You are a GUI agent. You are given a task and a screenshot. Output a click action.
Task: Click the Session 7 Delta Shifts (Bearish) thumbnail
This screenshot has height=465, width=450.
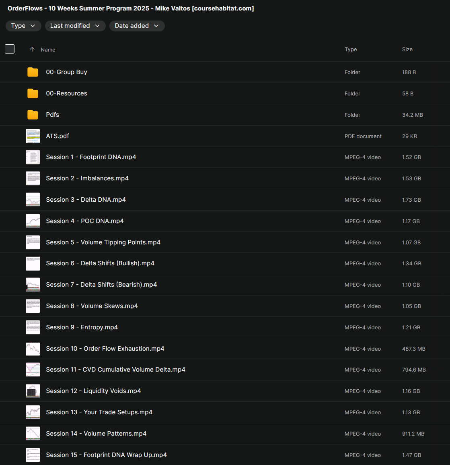point(33,285)
